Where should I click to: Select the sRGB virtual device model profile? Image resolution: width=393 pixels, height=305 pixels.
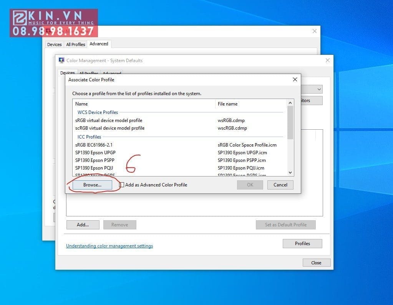pyautogui.click(x=108, y=120)
